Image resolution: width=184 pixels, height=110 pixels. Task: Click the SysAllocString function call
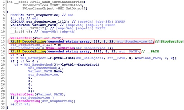pos(60,48)
